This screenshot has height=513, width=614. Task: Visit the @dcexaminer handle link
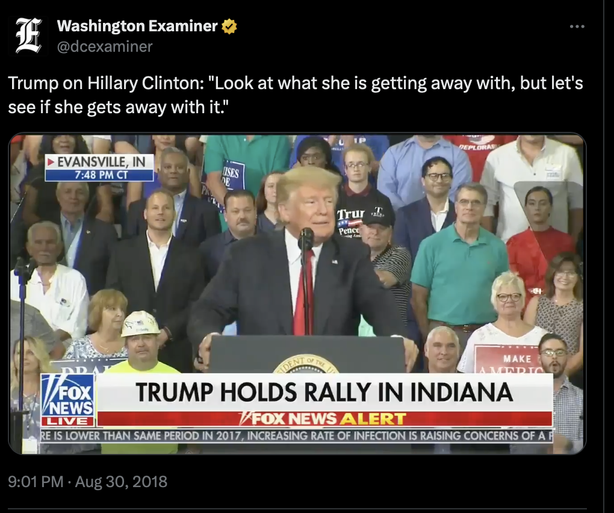[105, 46]
